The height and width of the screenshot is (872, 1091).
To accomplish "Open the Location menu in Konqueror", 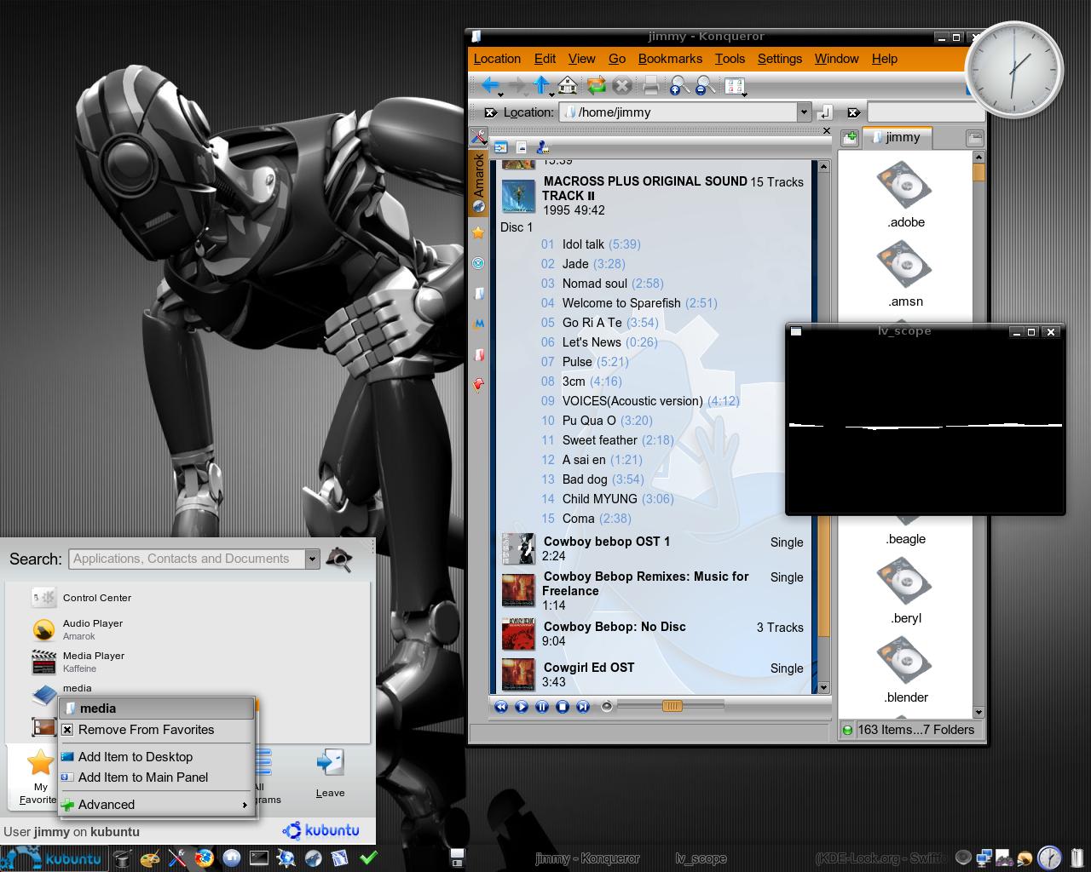I will tap(497, 59).
